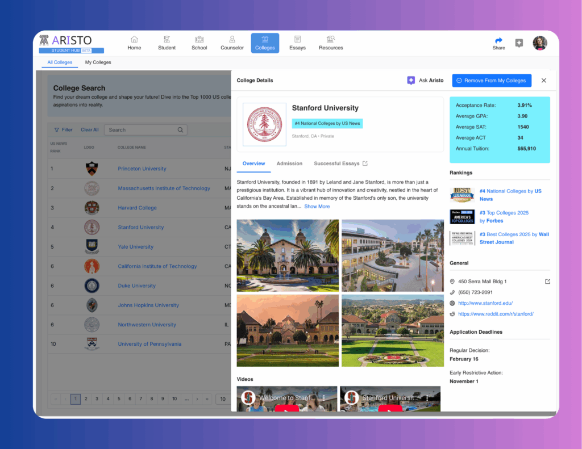Play the Stanford University video

390,408
